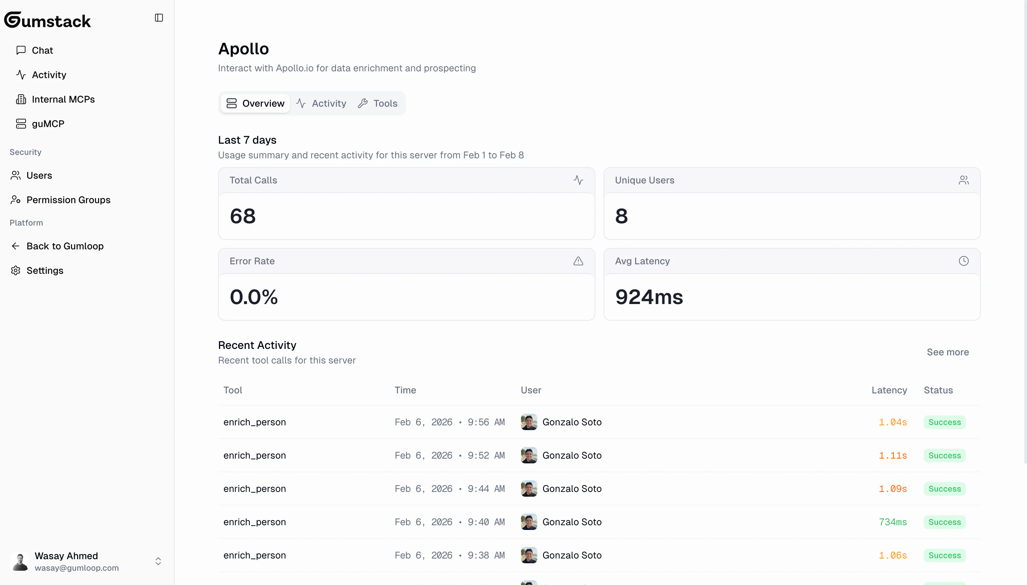Click the See more link
The height and width of the screenshot is (585, 1027).
[x=948, y=352]
